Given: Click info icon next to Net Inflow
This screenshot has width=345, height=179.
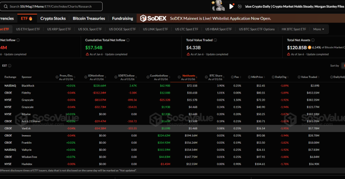Looking at the screenshot, I should [18, 40].
